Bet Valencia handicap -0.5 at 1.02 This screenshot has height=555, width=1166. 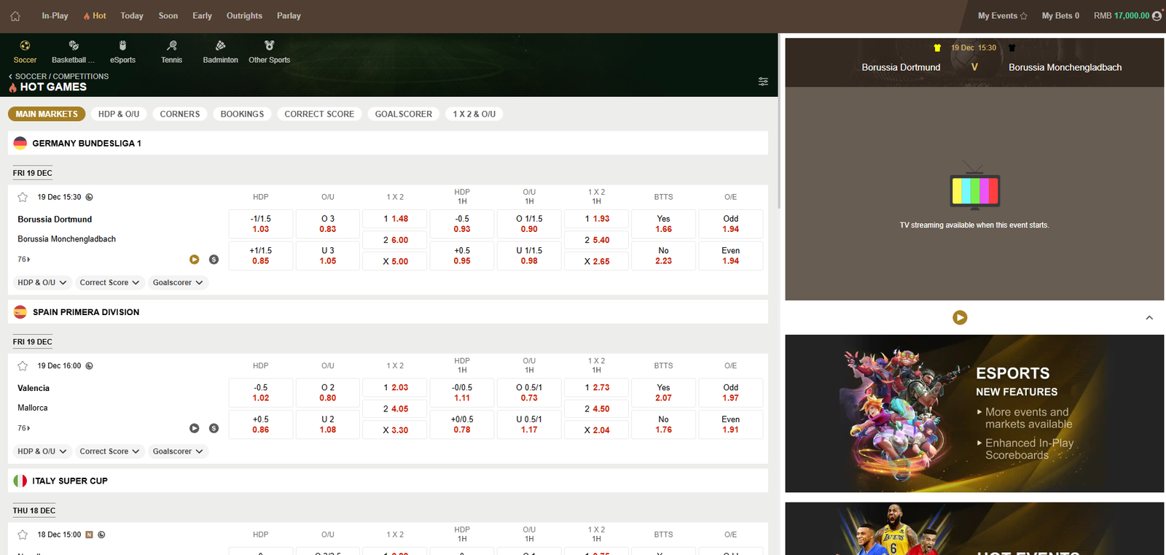point(261,392)
